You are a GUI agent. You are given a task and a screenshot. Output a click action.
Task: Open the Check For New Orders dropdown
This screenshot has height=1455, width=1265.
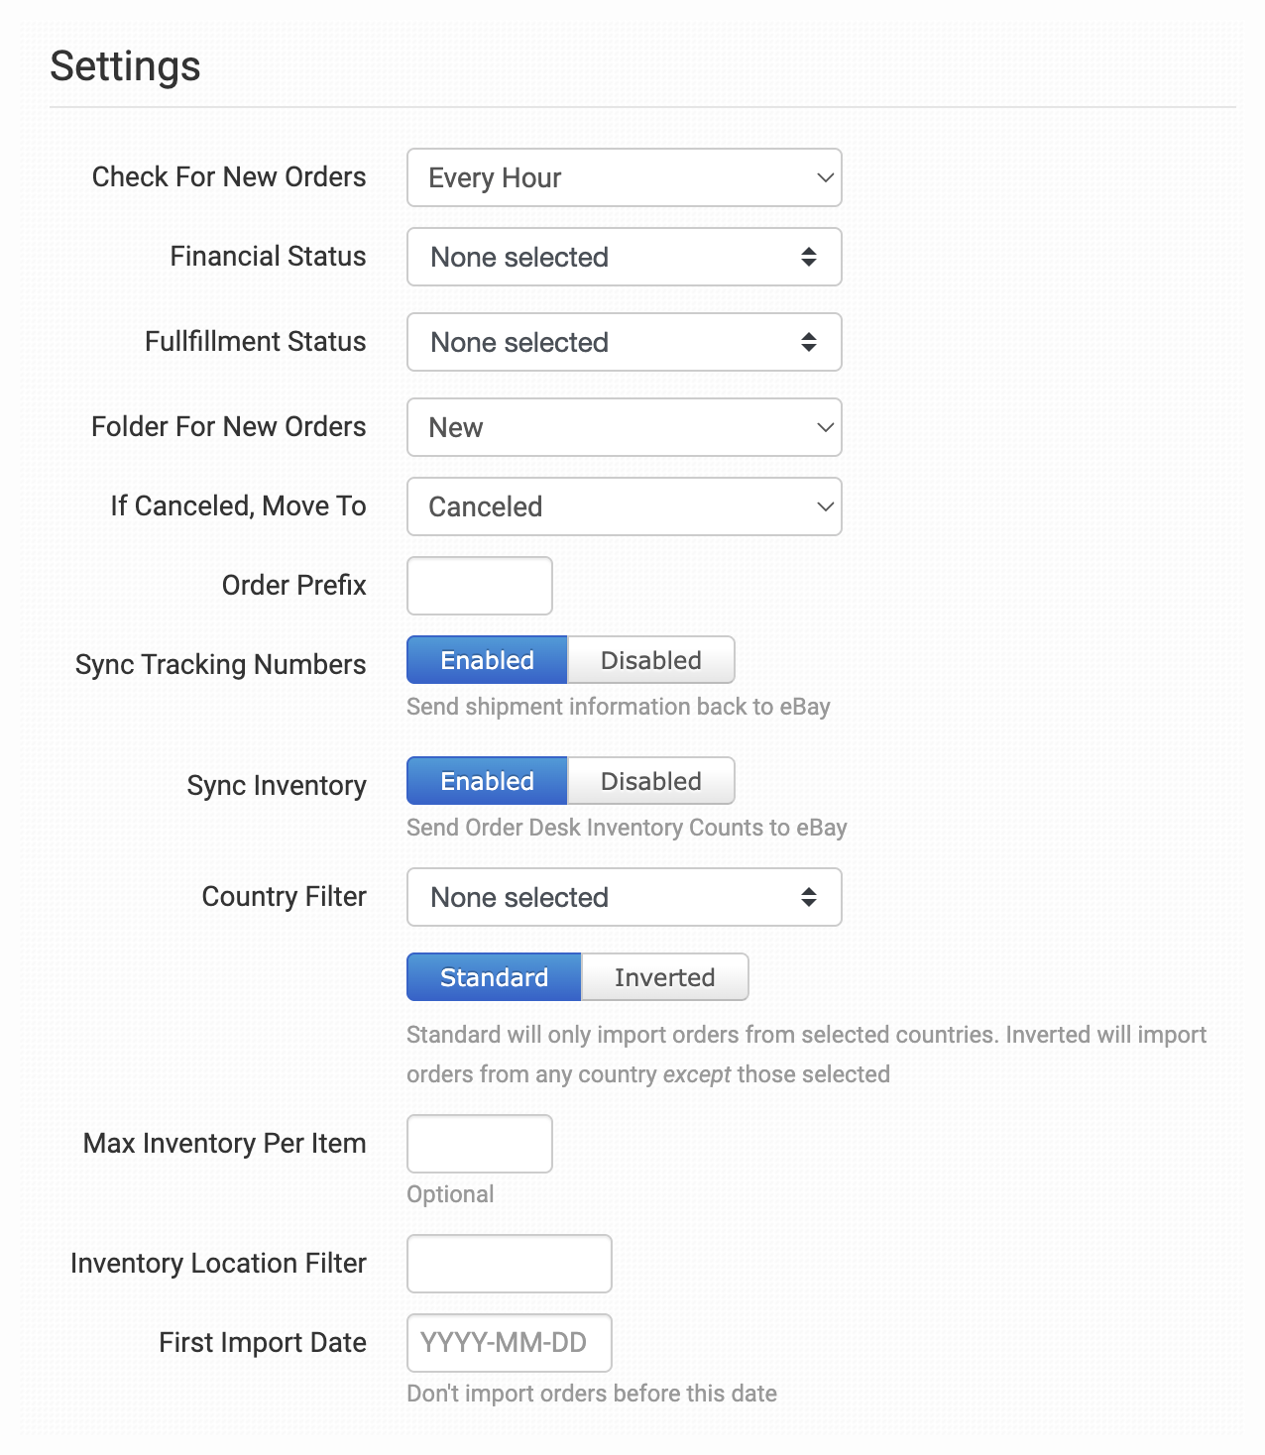pos(625,177)
